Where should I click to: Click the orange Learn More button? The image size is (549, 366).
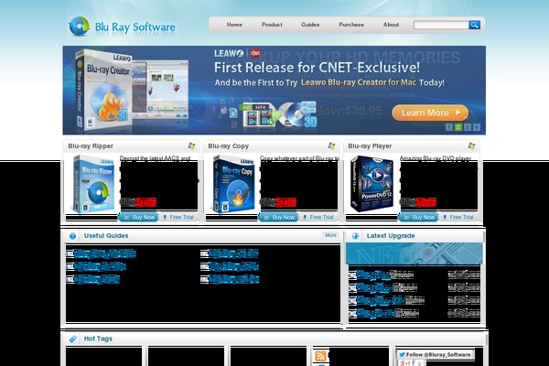430,113
